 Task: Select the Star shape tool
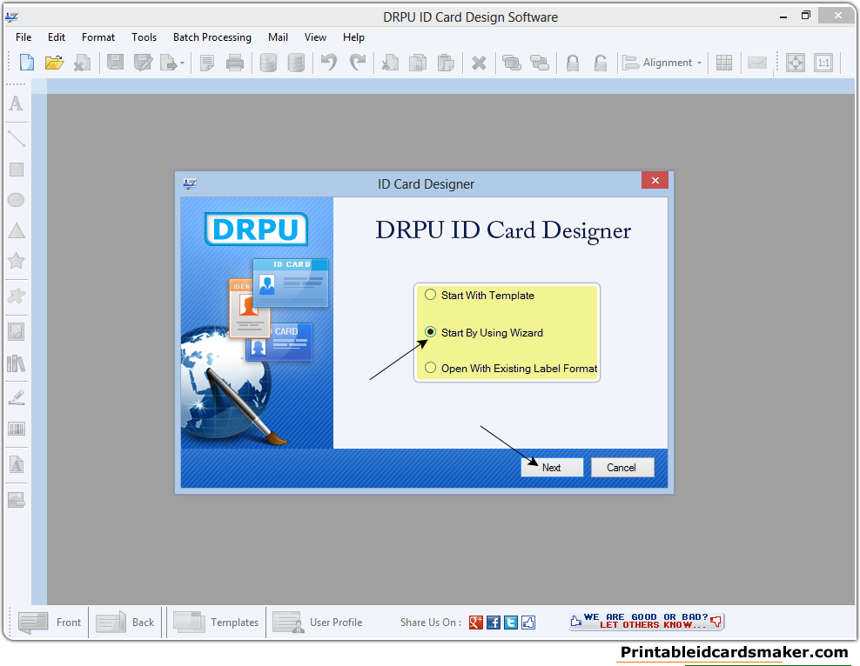click(x=17, y=261)
